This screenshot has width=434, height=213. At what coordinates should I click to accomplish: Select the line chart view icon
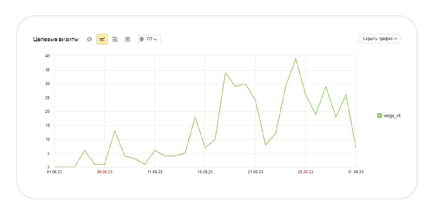(x=102, y=39)
